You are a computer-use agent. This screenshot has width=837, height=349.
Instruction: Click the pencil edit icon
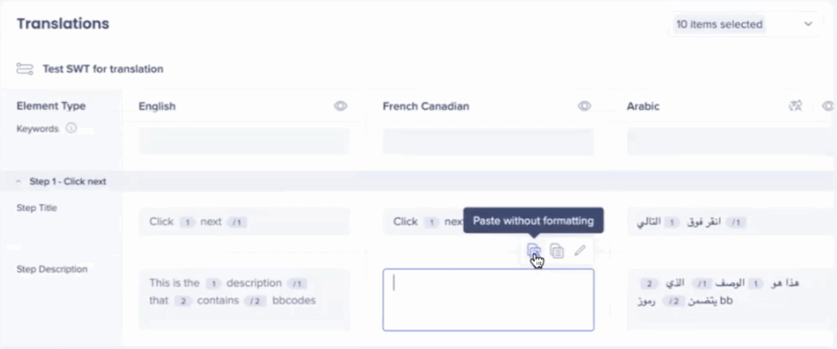580,250
